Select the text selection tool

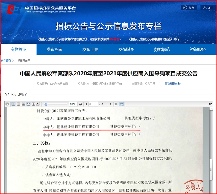[116, 104]
